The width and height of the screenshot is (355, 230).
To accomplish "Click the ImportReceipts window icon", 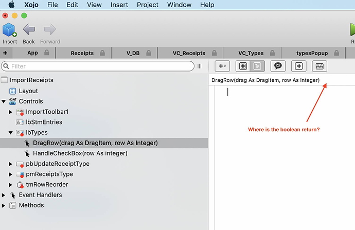I will 4,80.
